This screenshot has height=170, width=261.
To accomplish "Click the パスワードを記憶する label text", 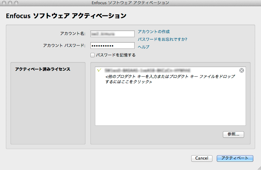I will point(116,55).
